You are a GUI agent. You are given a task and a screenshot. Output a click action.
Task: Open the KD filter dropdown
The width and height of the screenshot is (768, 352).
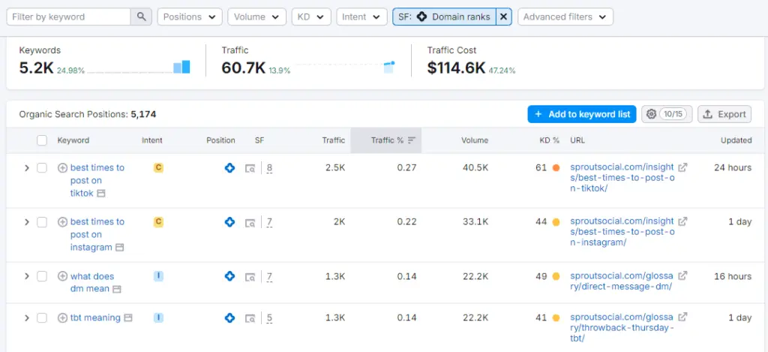pyautogui.click(x=311, y=17)
